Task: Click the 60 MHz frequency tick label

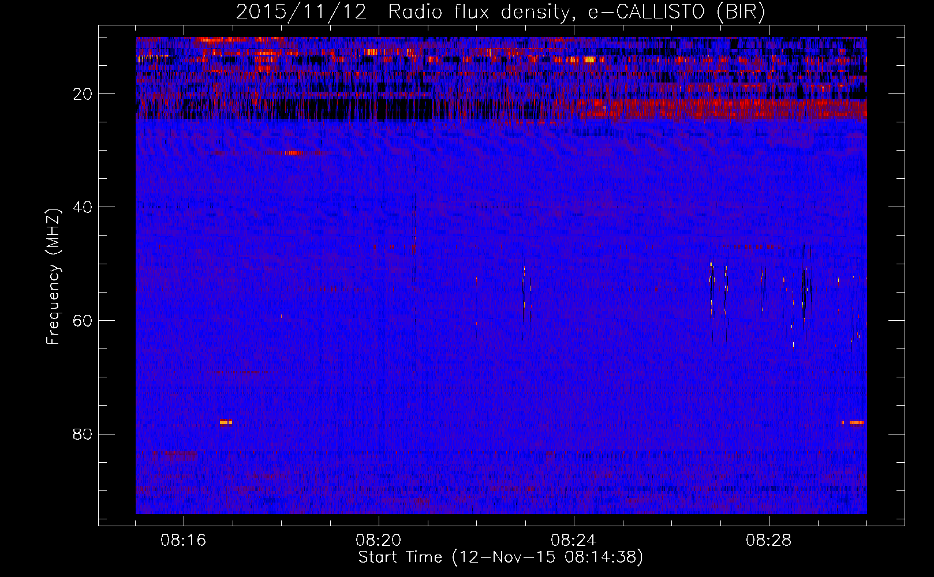Action: 83,321
